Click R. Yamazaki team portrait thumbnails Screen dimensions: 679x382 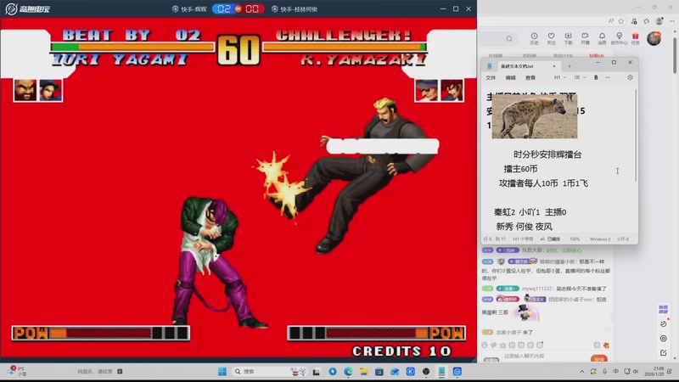[440, 91]
